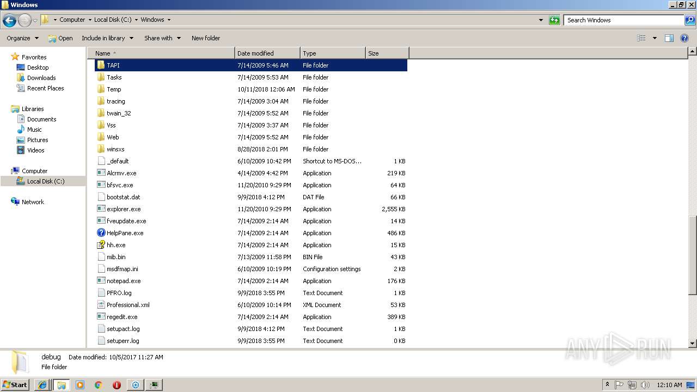Select the msdfmap.ini file icon

point(101,269)
